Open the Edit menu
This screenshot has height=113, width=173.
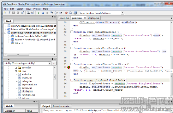[x=12, y=9]
